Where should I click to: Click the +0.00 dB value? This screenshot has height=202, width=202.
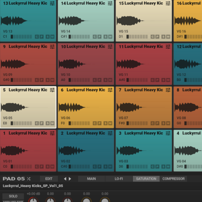[x=33, y=194]
